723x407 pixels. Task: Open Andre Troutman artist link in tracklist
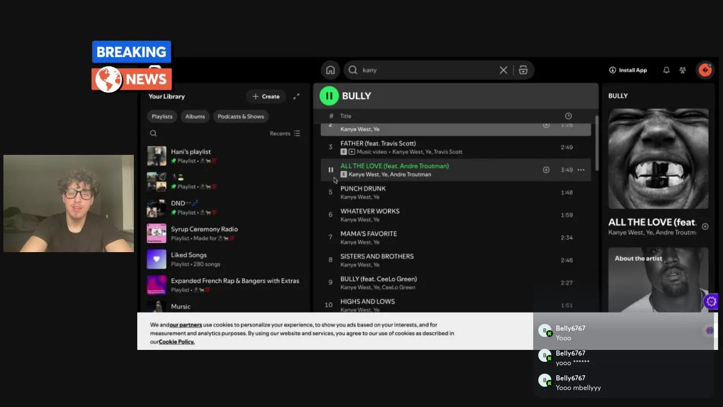[411, 174]
